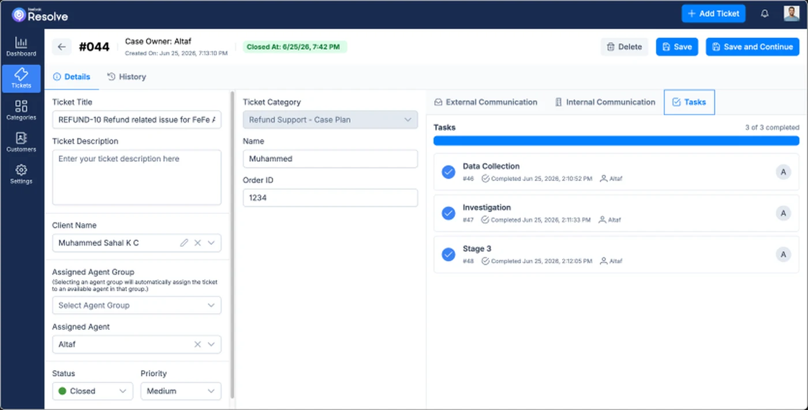Select the Tasks tab
Image resolution: width=808 pixels, height=410 pixels.
[689, 102]
